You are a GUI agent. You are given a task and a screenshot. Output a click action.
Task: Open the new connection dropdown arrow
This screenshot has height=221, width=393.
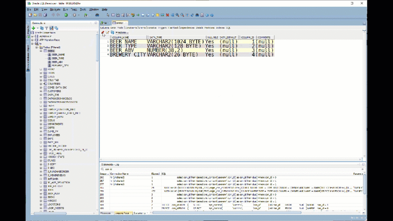(x=38, y=28)
